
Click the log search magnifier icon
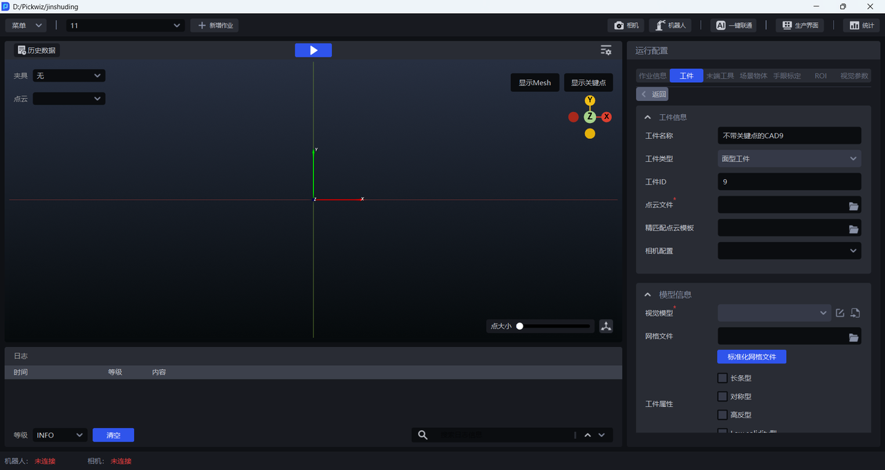click(x=422, y=435)
